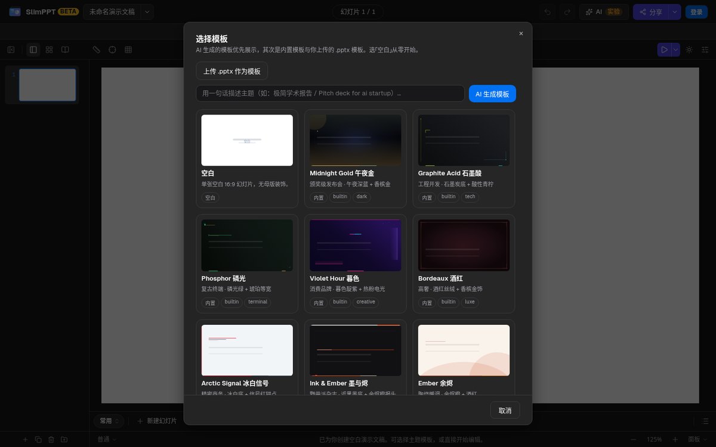The height and width of the screenshot is (447, 716).
Task: Click the 新建幻灯片 new slide button
Action: 157,421
